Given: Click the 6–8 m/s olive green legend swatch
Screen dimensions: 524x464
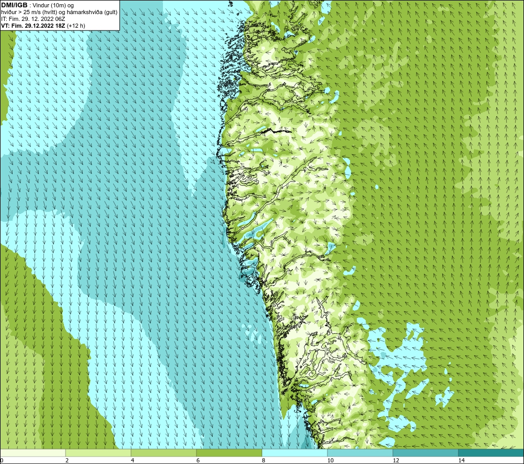Looking at the screenshot, I should tap(230, 453).
